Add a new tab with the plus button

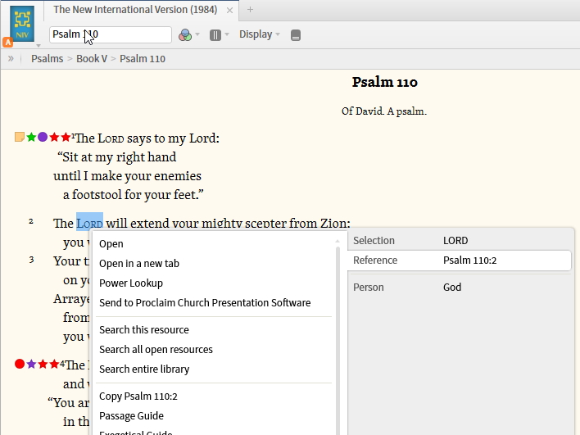pyautogui.click(x=250, y=10)
